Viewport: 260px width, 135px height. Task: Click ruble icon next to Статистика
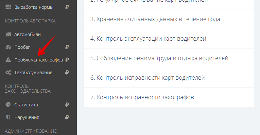(x=67, y=104)
